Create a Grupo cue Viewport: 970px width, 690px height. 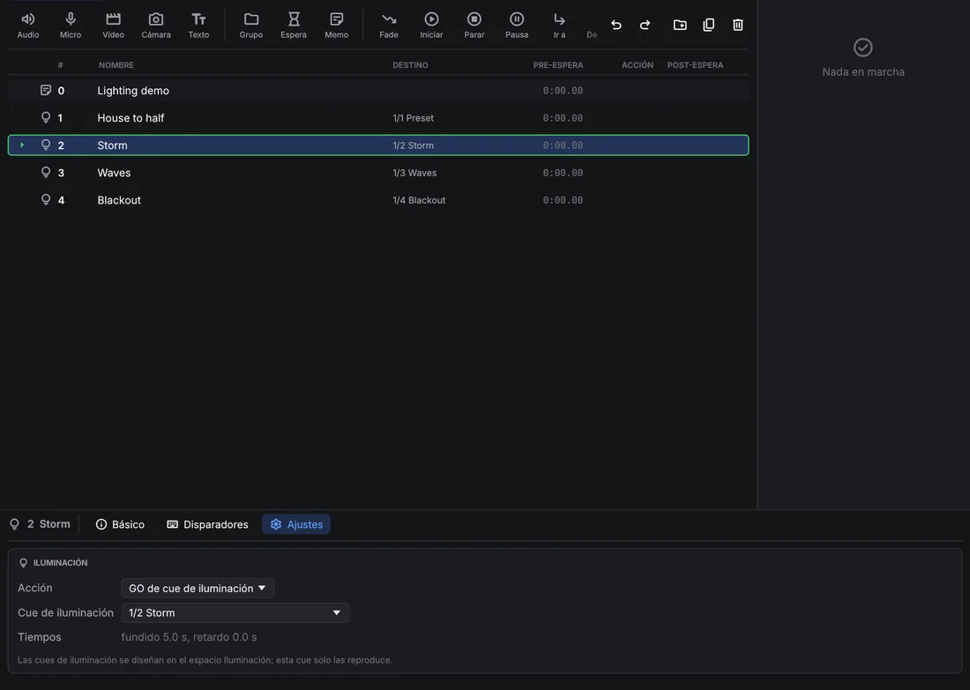point(251,26)
